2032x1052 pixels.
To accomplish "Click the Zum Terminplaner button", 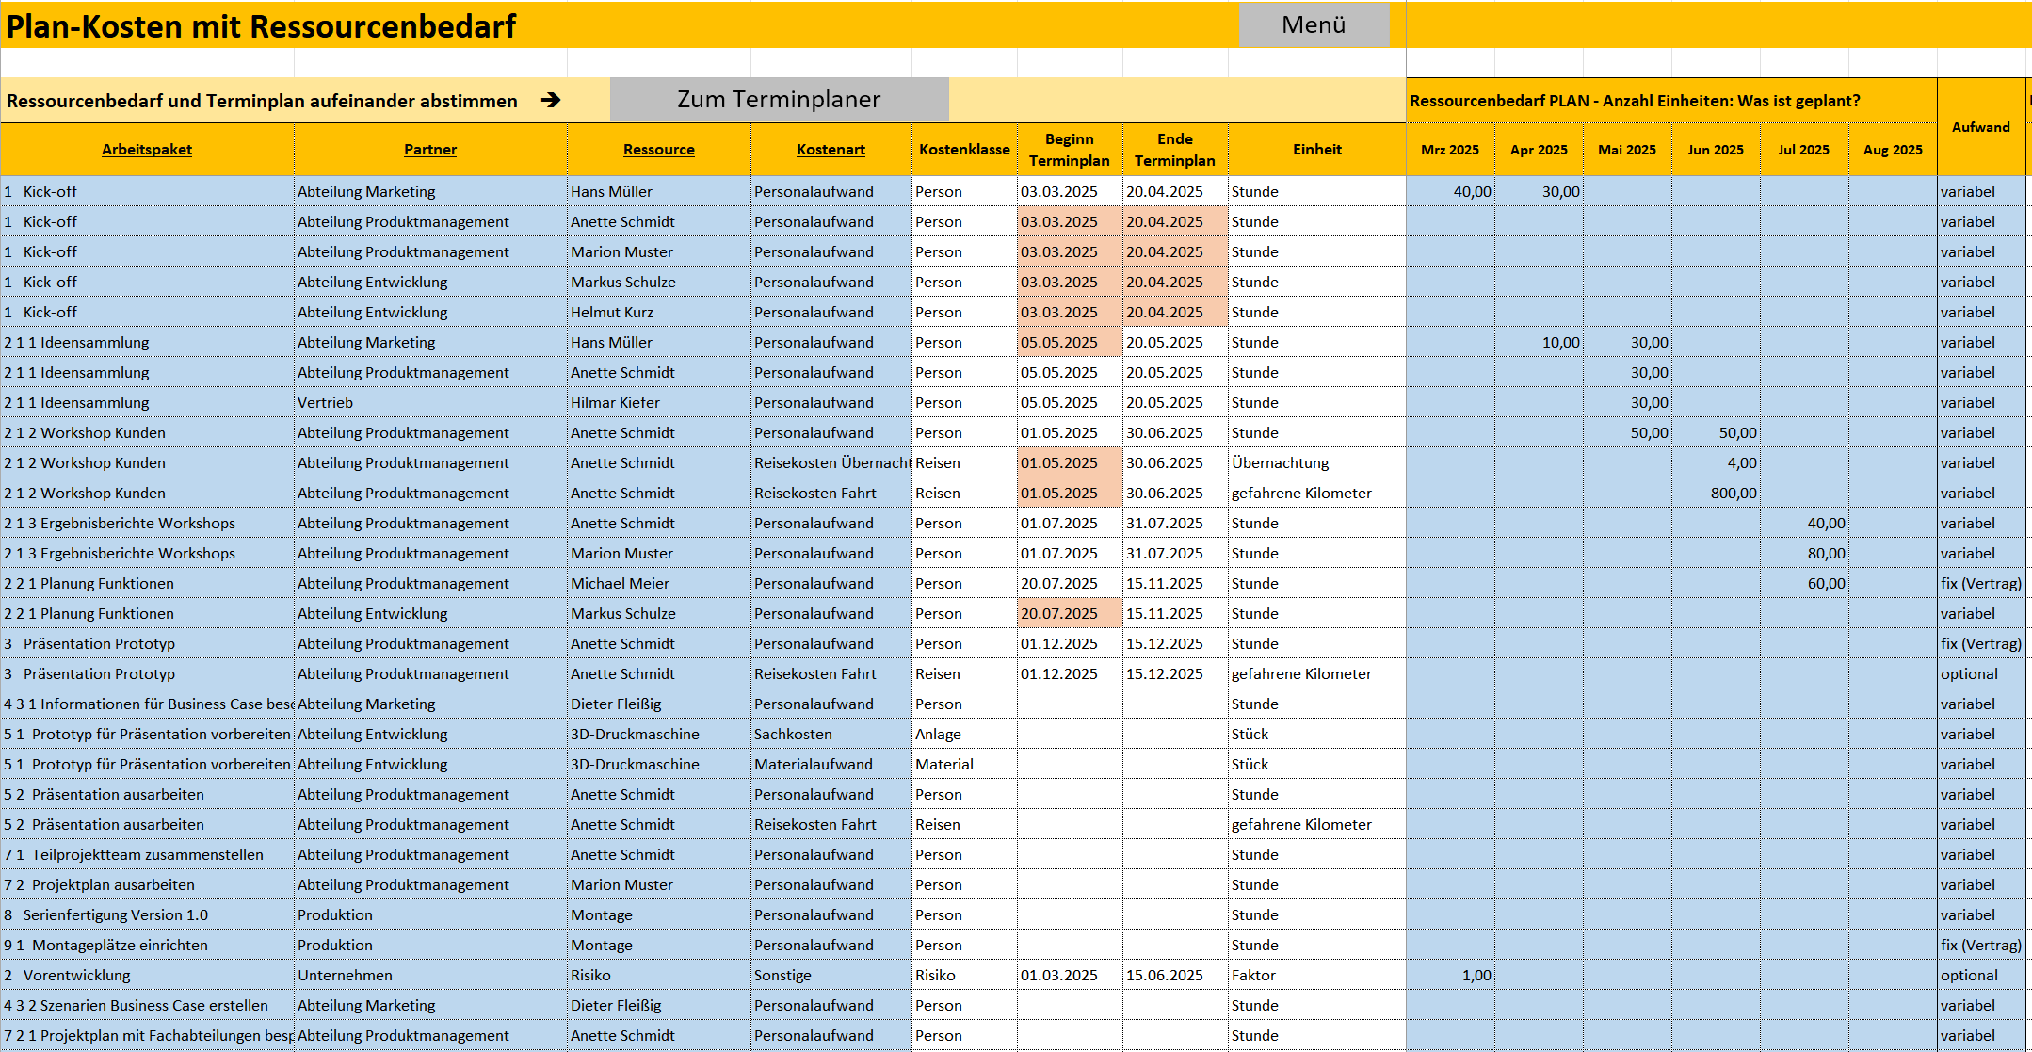I will (780, 99).
